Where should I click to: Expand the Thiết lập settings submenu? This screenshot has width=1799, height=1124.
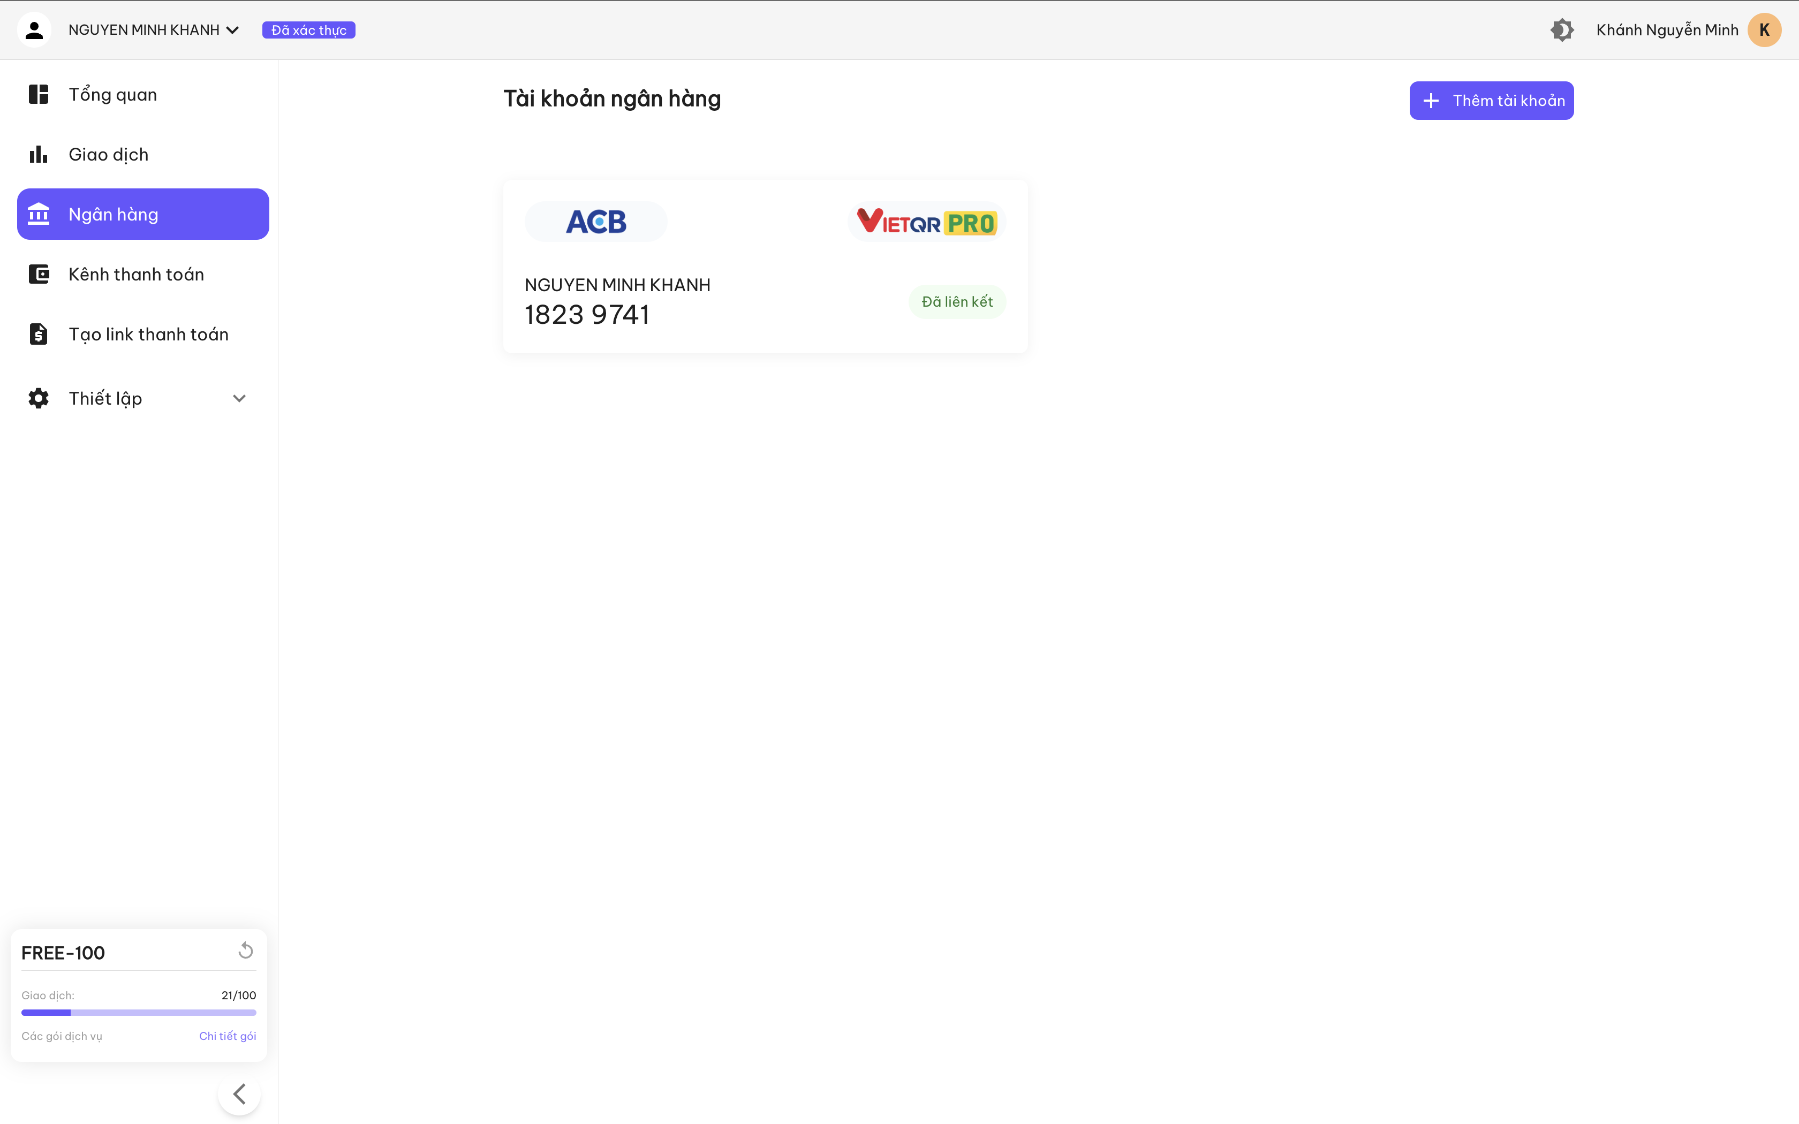(x=239, y=398)
